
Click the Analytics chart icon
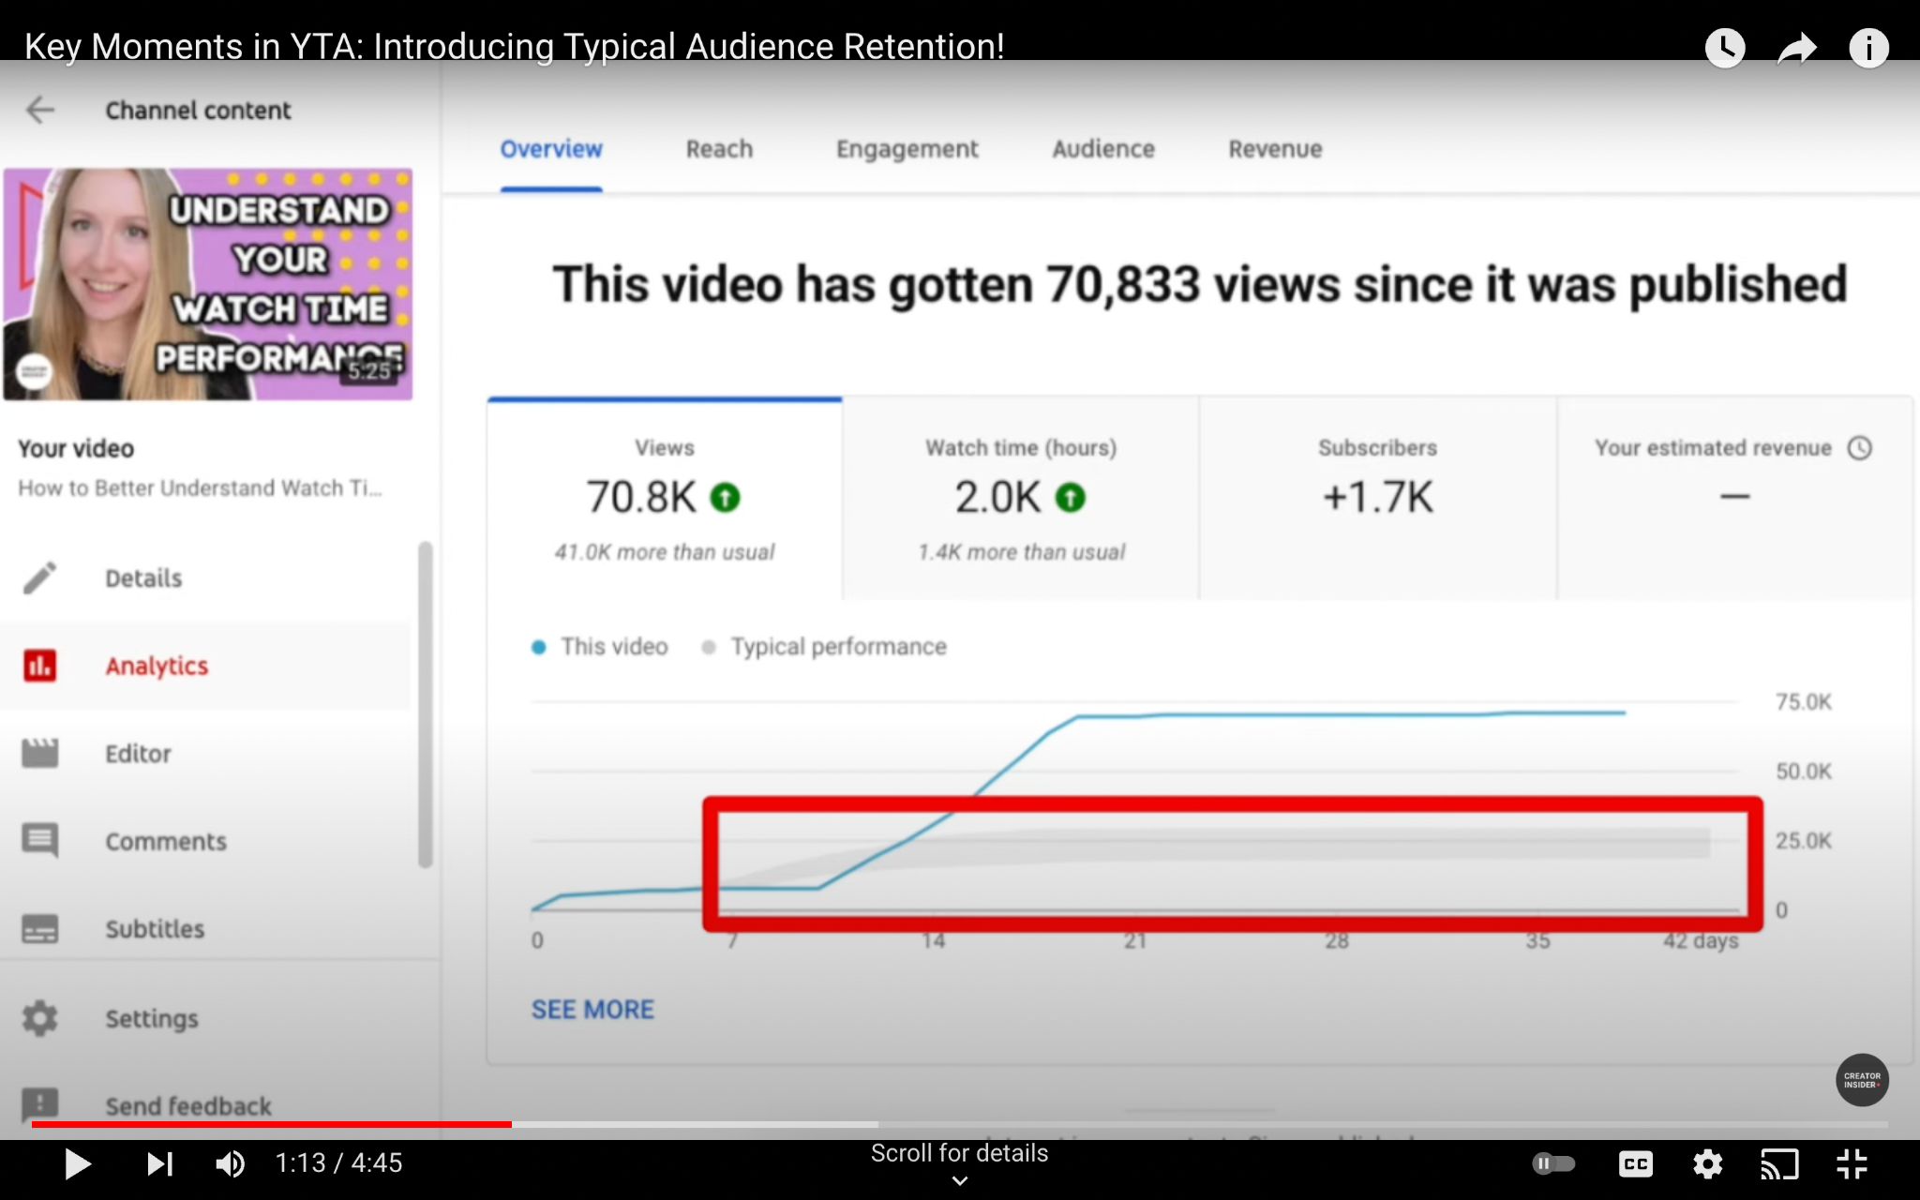(39, 666)
